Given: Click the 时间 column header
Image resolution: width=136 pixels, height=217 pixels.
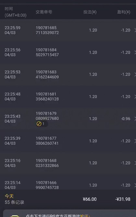Looking at the screenshot, I should point(9,9).
